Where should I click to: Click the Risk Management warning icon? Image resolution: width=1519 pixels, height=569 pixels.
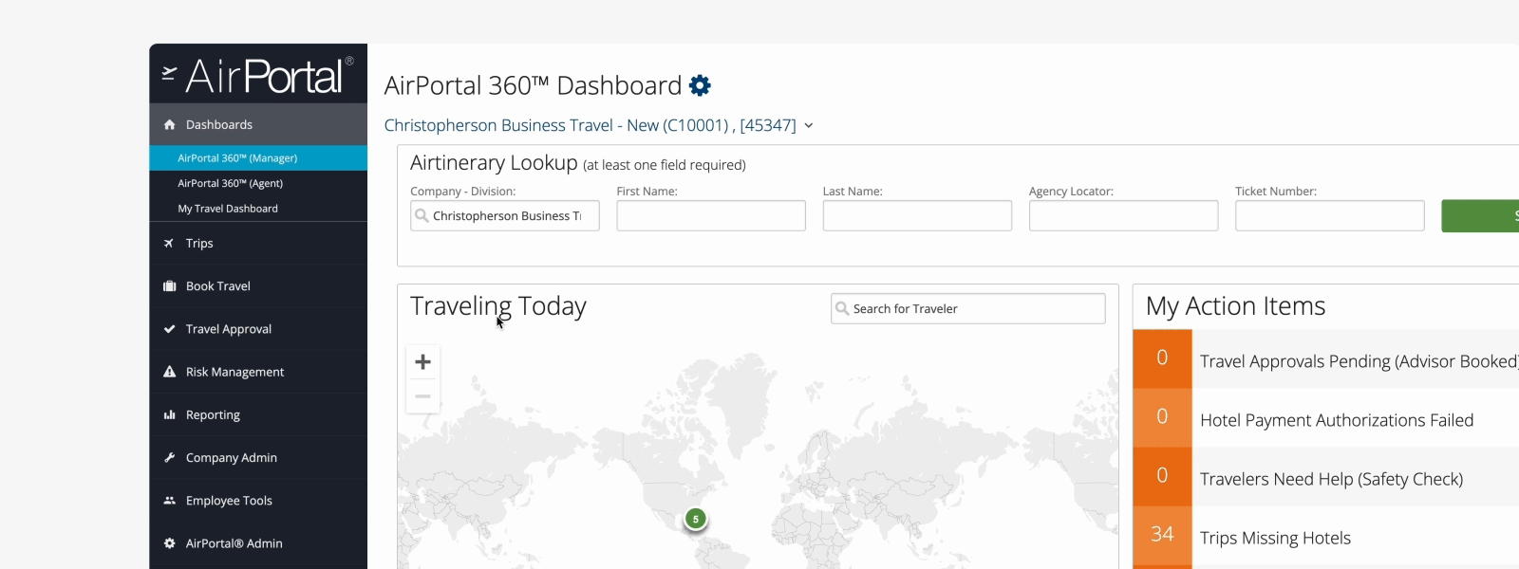169,372
